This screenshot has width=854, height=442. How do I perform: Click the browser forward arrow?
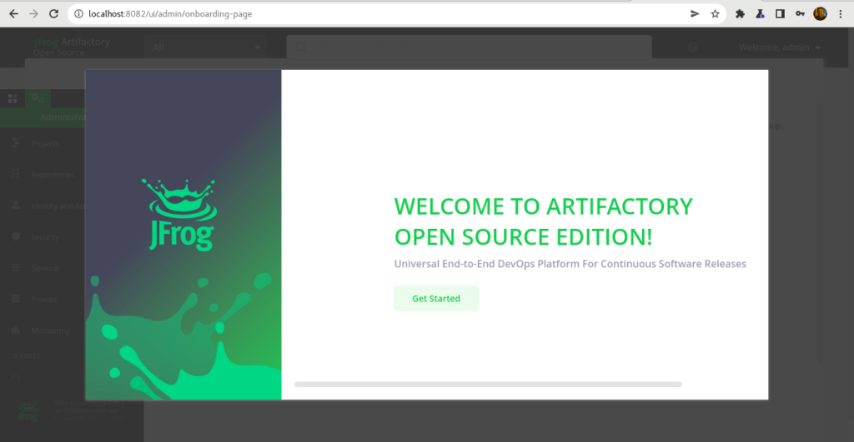pos(33,14)
